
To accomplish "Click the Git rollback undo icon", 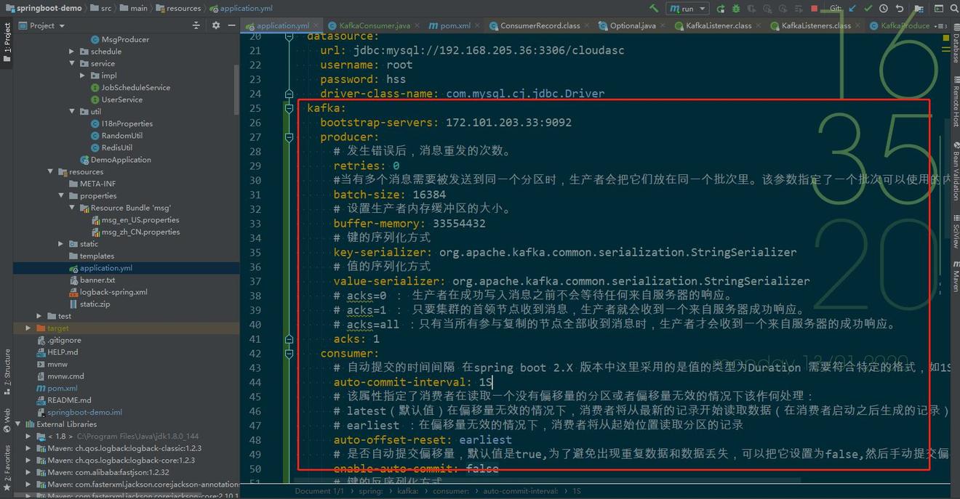I will pos(900,9).
